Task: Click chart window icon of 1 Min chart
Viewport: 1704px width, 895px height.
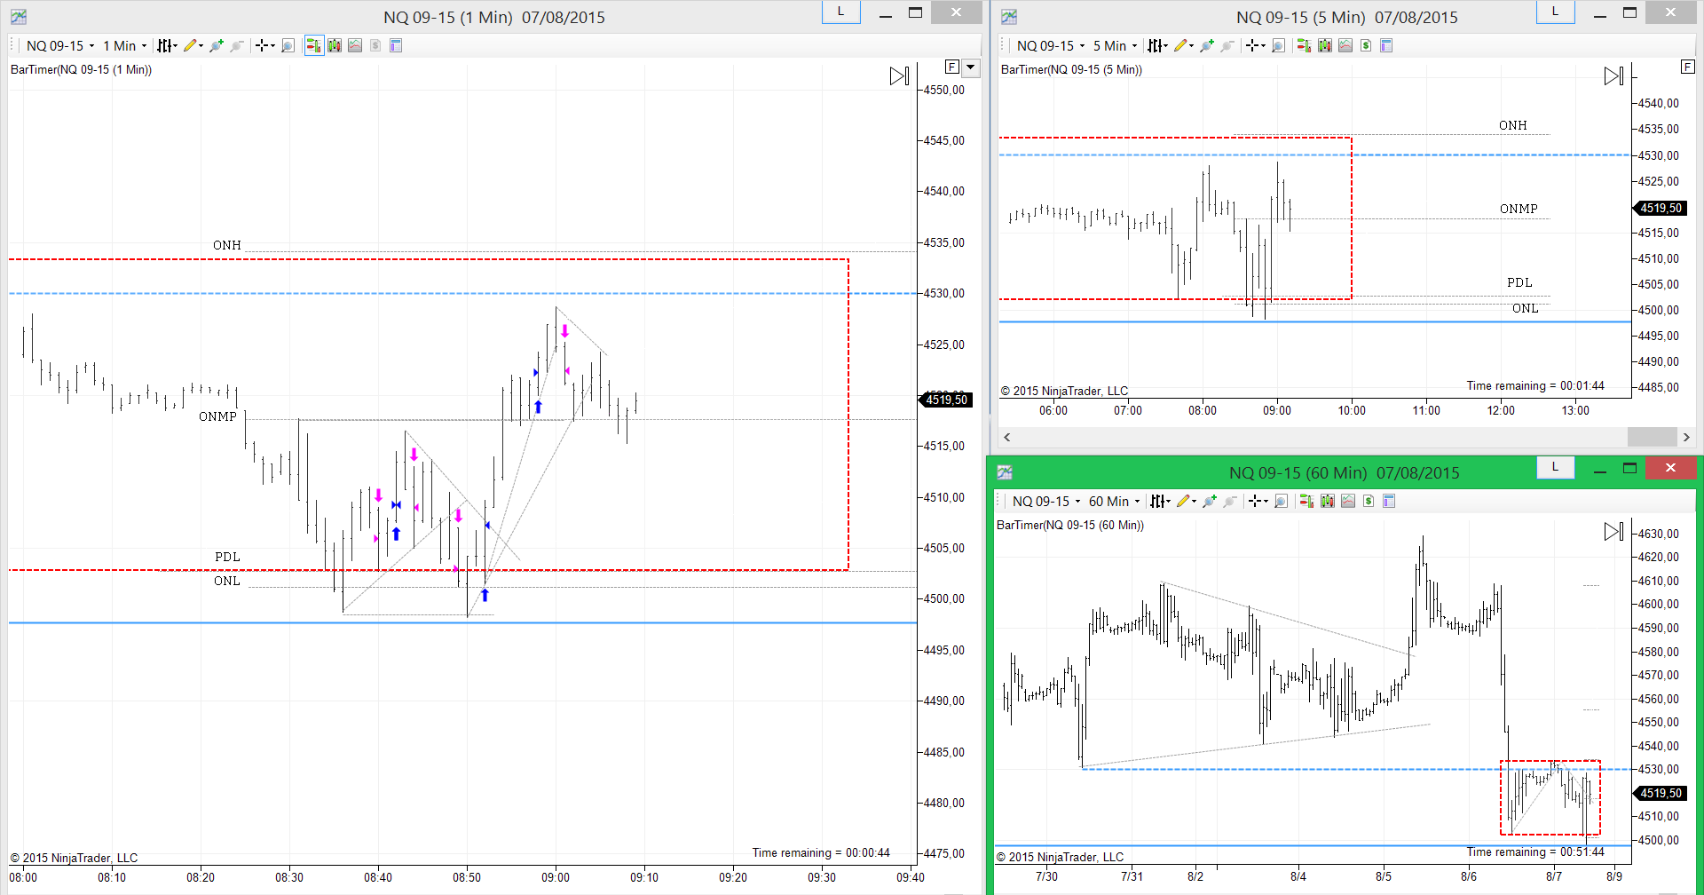Action: (x=19, y=16)
